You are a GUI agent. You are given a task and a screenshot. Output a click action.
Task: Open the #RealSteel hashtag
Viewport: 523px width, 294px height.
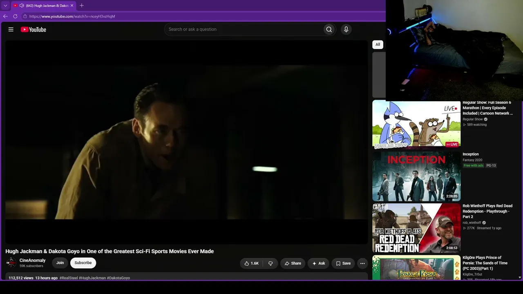coord(69,278)
